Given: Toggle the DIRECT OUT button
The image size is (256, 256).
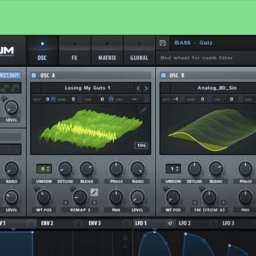Looking at the screenshot, I should (x=10, y=75).
